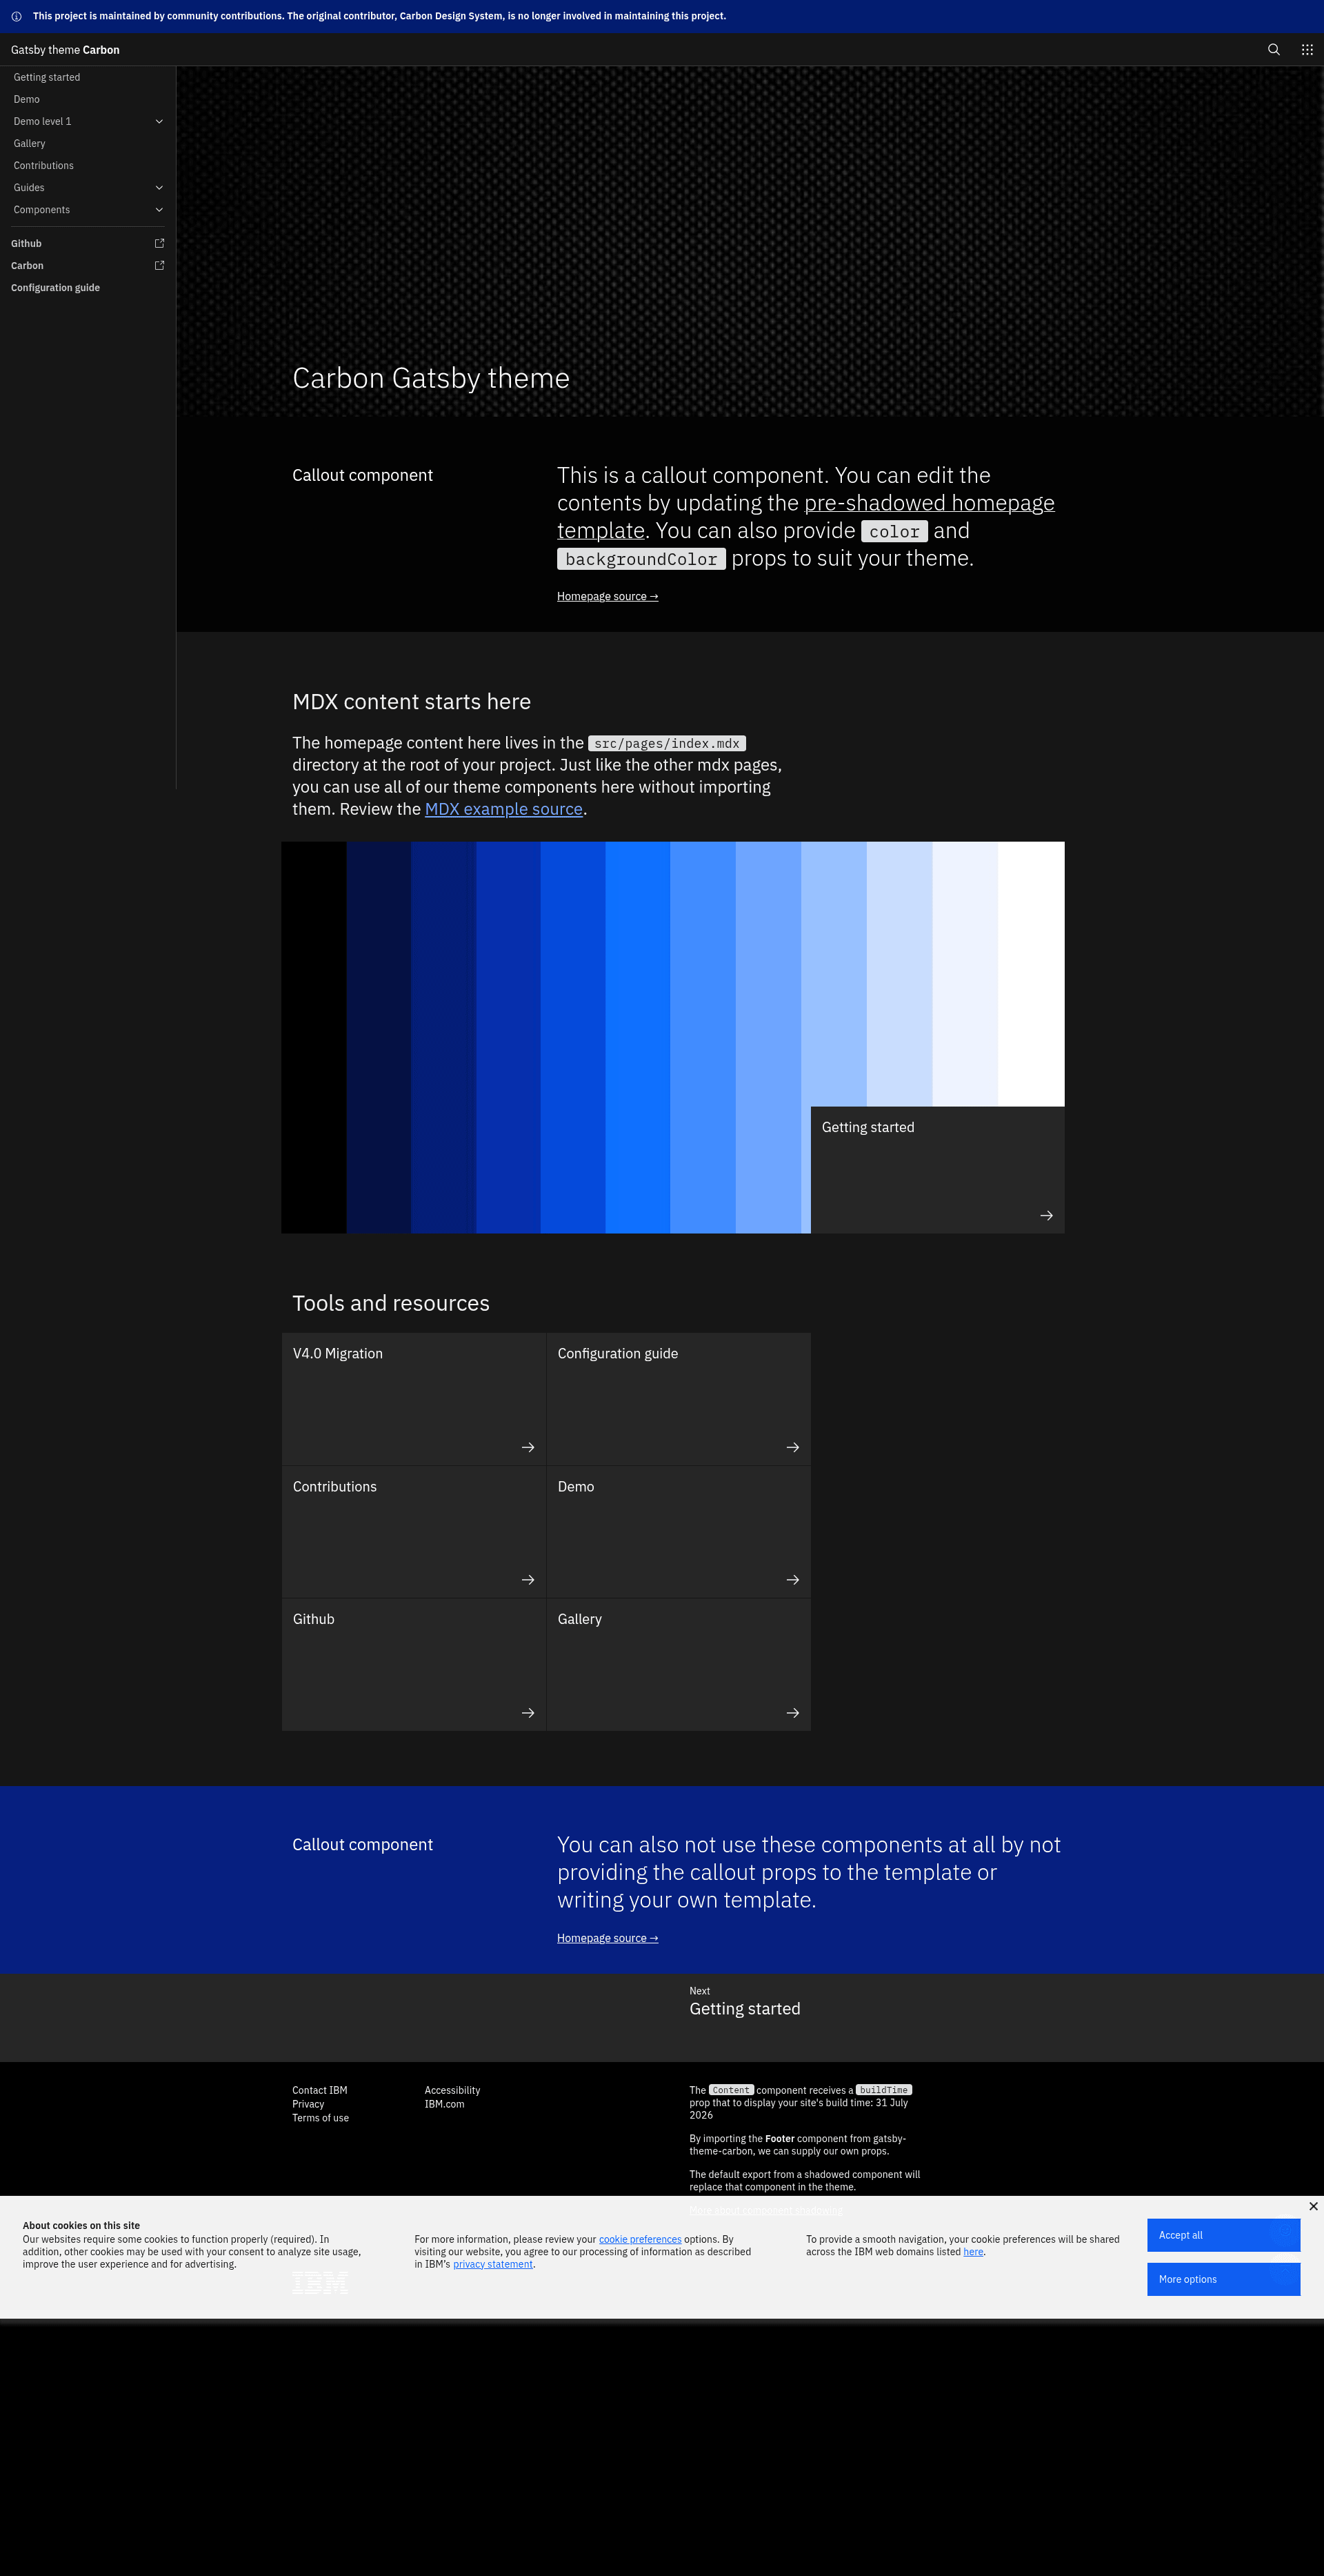The height and width of the screenshot is (2576, 1324).
Task: Click the Accept all cookies button
Action: [x=1223, y=2235]
